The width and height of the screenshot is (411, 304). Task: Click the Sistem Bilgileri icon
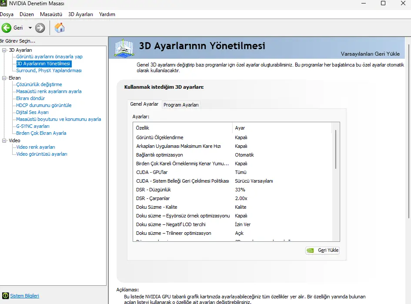5,296
